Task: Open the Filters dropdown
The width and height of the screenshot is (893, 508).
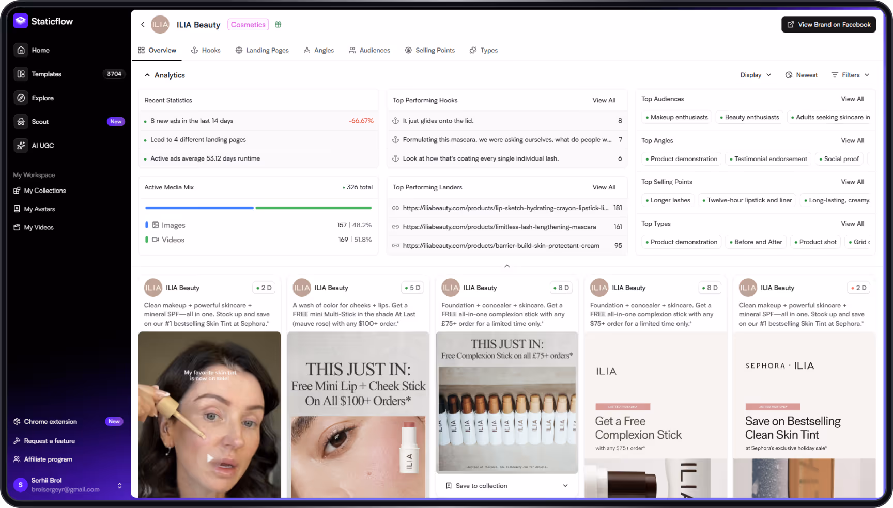Action: click(850, 75)
